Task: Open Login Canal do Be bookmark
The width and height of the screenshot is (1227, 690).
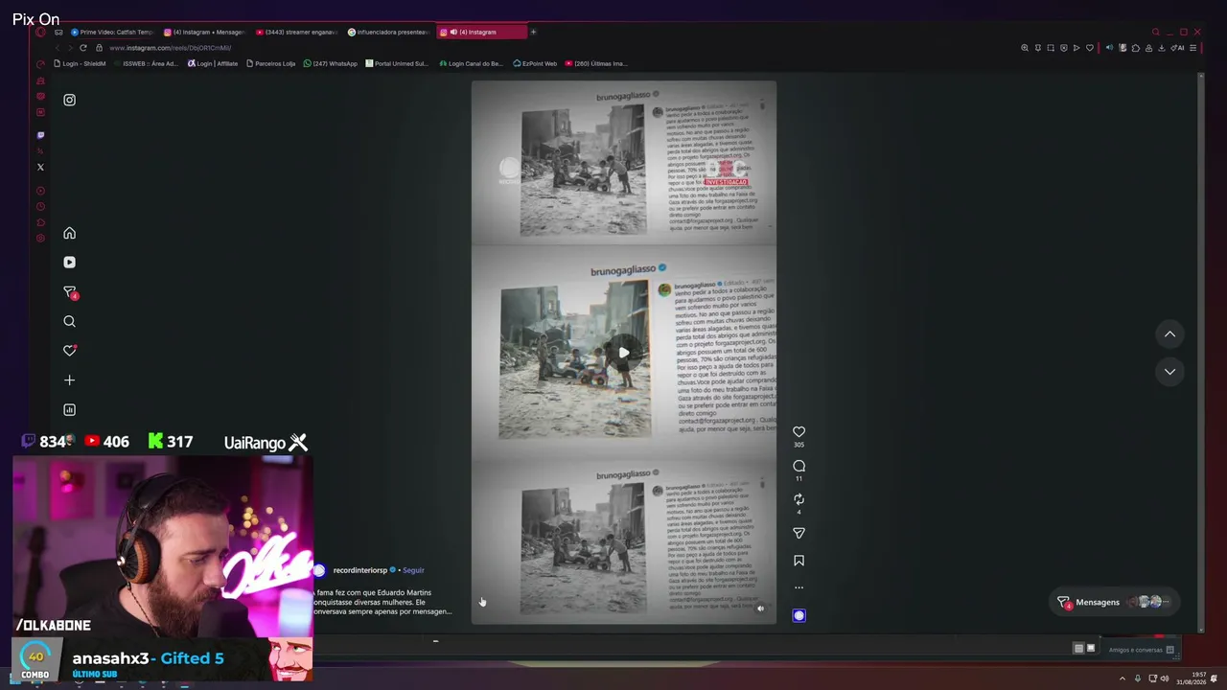Action: coord(471,63)
